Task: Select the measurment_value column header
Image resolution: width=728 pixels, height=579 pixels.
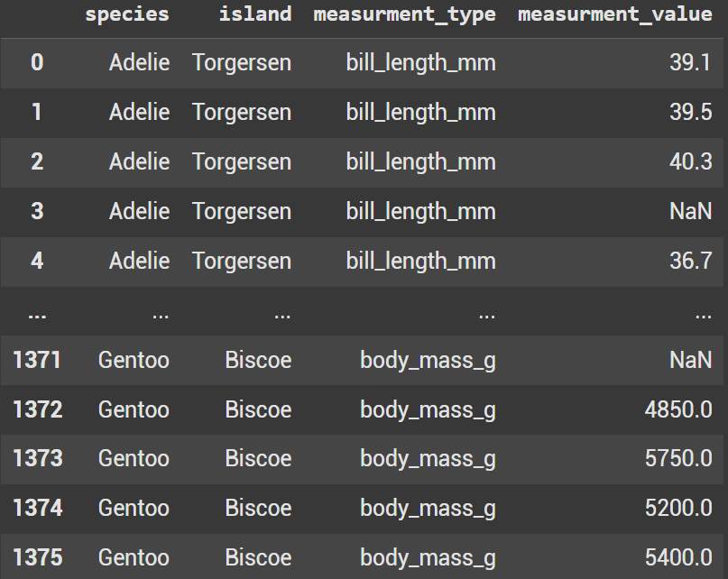Action: coord(614,14)
